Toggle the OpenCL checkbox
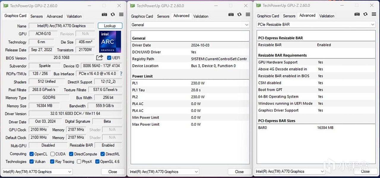The width and height of the screenshot is (380, 178). [31, 154]
